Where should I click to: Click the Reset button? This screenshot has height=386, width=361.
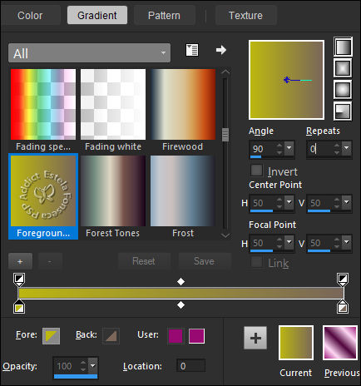click(144, 261)
